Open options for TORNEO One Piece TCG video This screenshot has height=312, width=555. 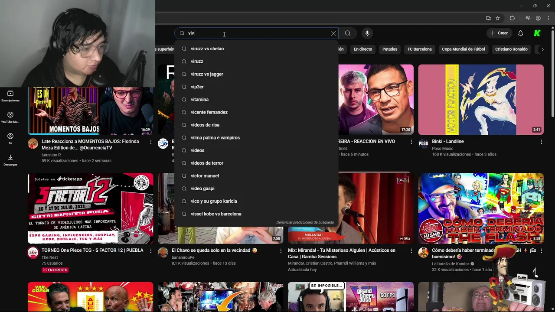coord(151,251)
